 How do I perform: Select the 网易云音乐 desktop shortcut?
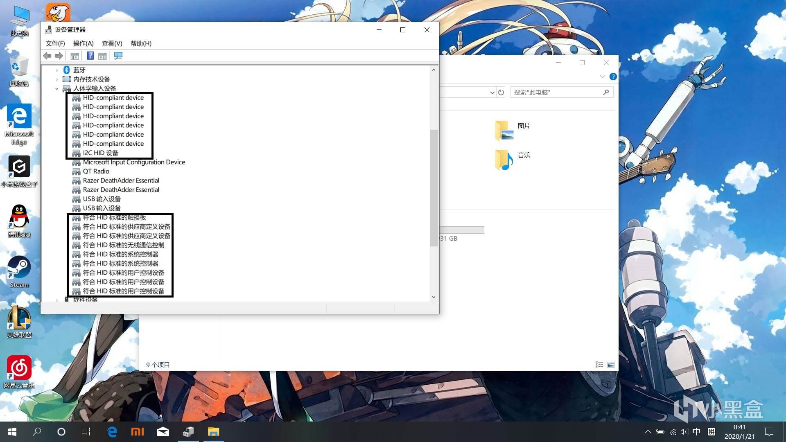click(19, 372)
